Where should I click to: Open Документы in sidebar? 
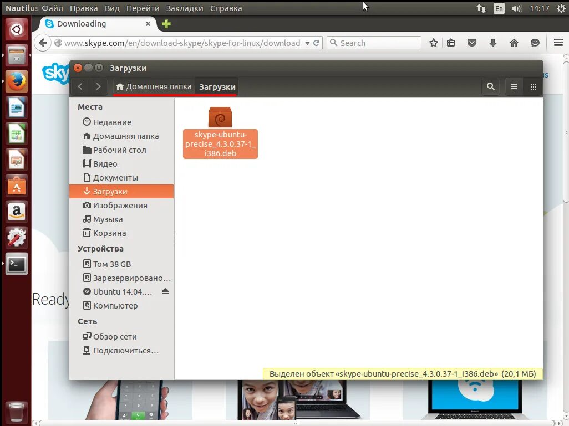121,178
